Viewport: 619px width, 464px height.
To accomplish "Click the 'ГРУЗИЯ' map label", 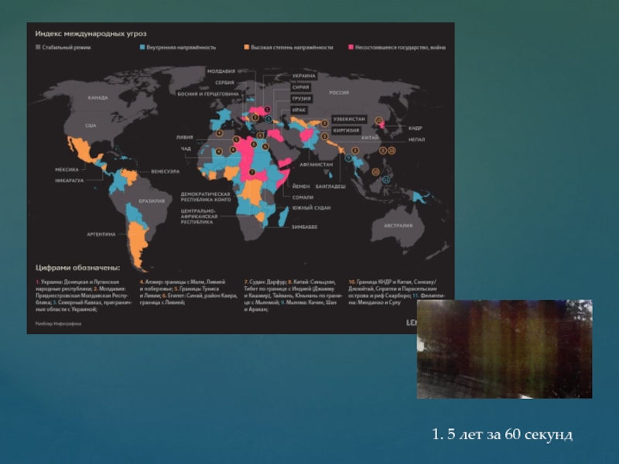I will (302, 99).
